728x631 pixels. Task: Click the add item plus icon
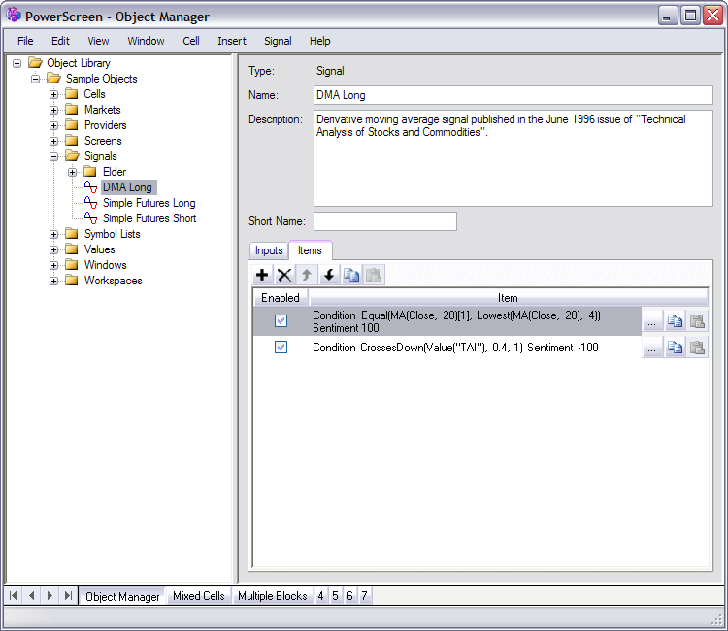[x=262, y=276]
